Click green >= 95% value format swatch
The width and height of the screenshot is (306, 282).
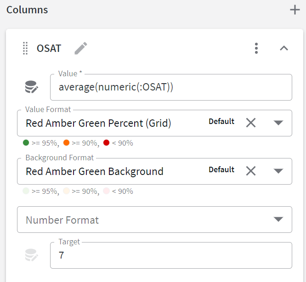26,143
